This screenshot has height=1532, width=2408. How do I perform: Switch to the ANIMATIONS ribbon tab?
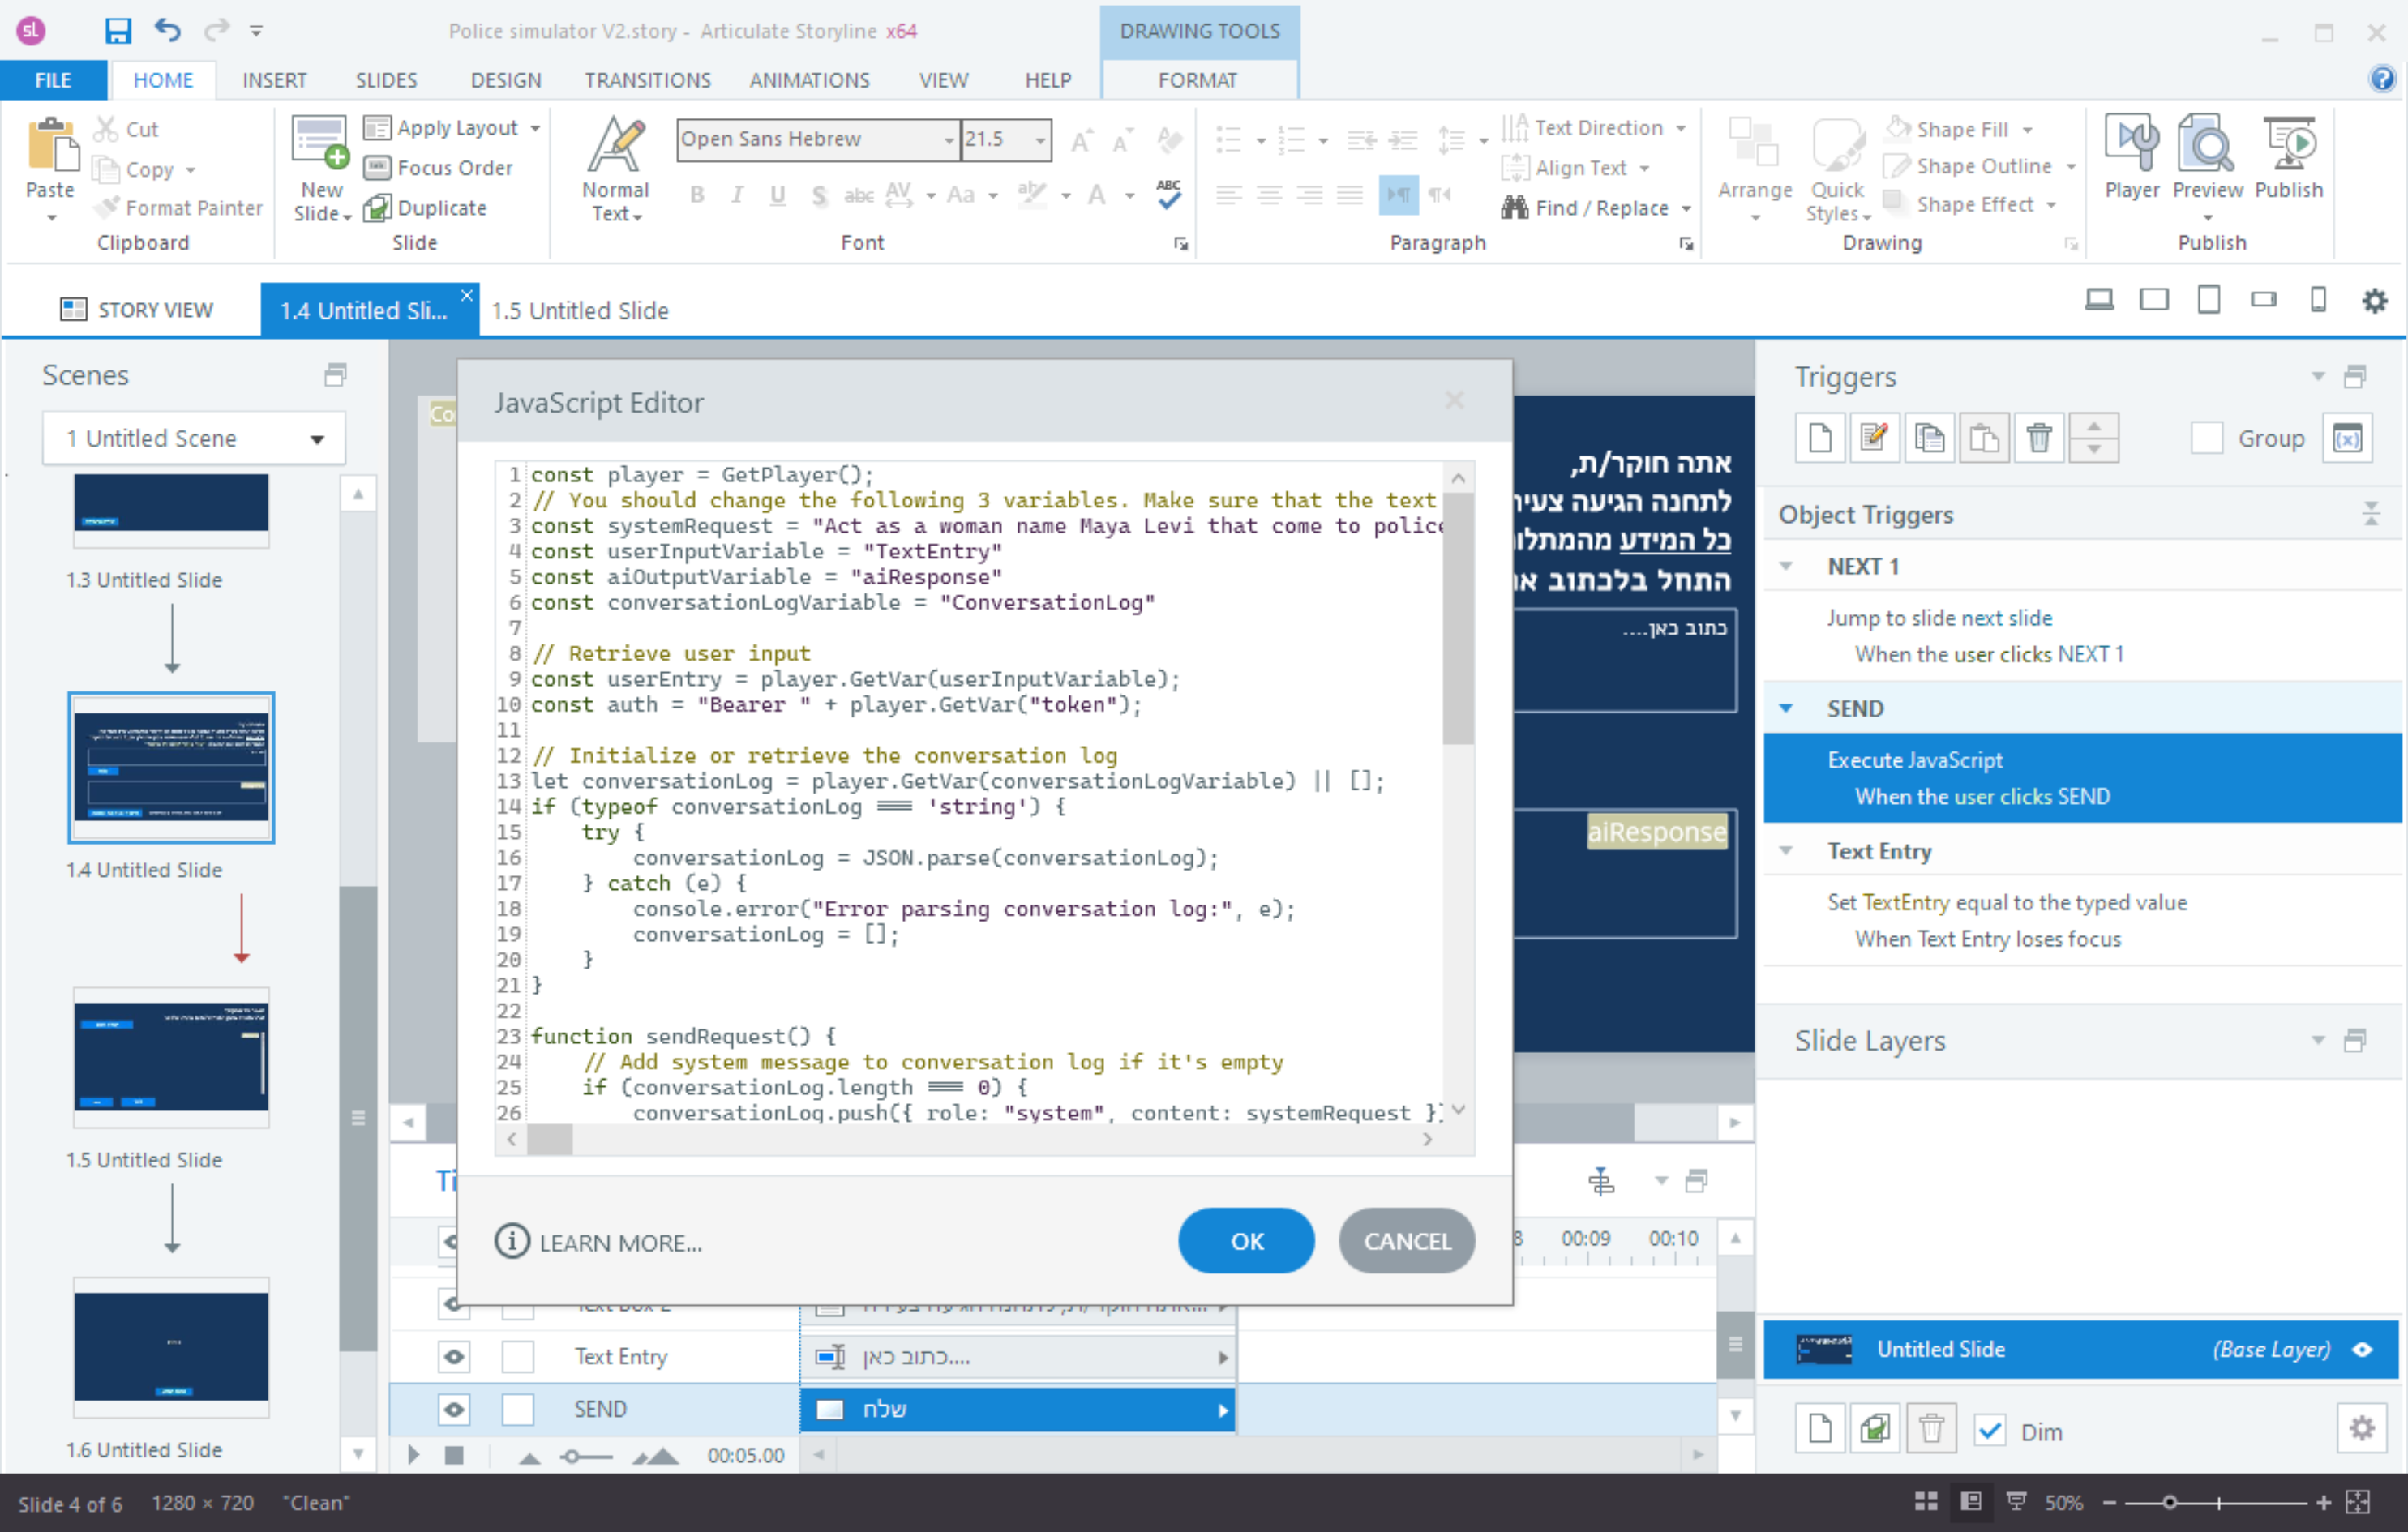pyautogui.click(x=809, y=80)
